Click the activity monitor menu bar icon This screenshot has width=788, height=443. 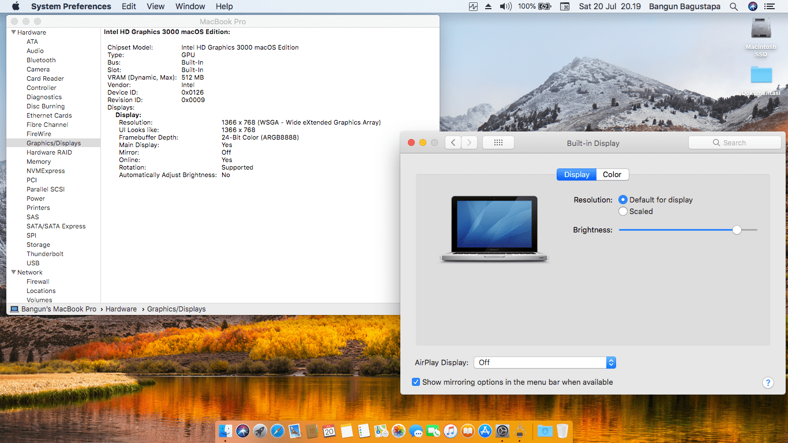[x=474, y=6]
